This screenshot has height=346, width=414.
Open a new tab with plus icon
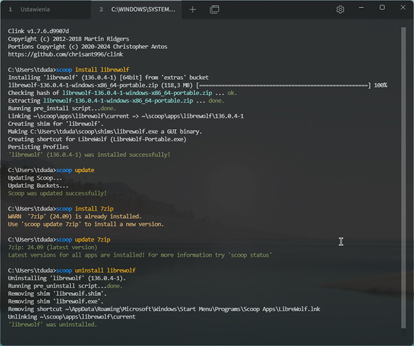tap(193, 9)
